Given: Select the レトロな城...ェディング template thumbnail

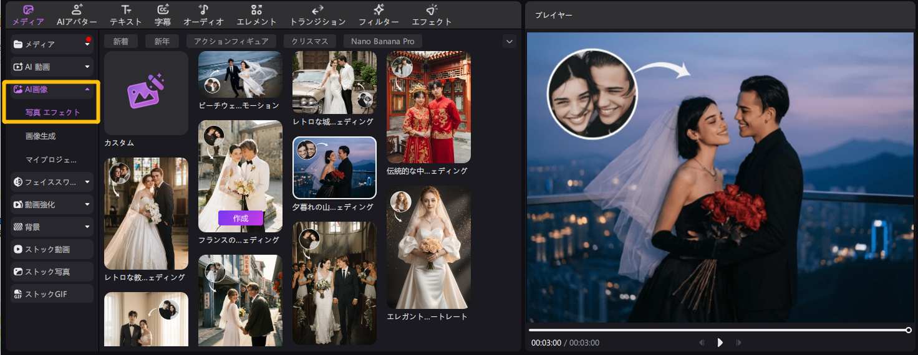Looking at the screenshot, I should coord(334,83).
